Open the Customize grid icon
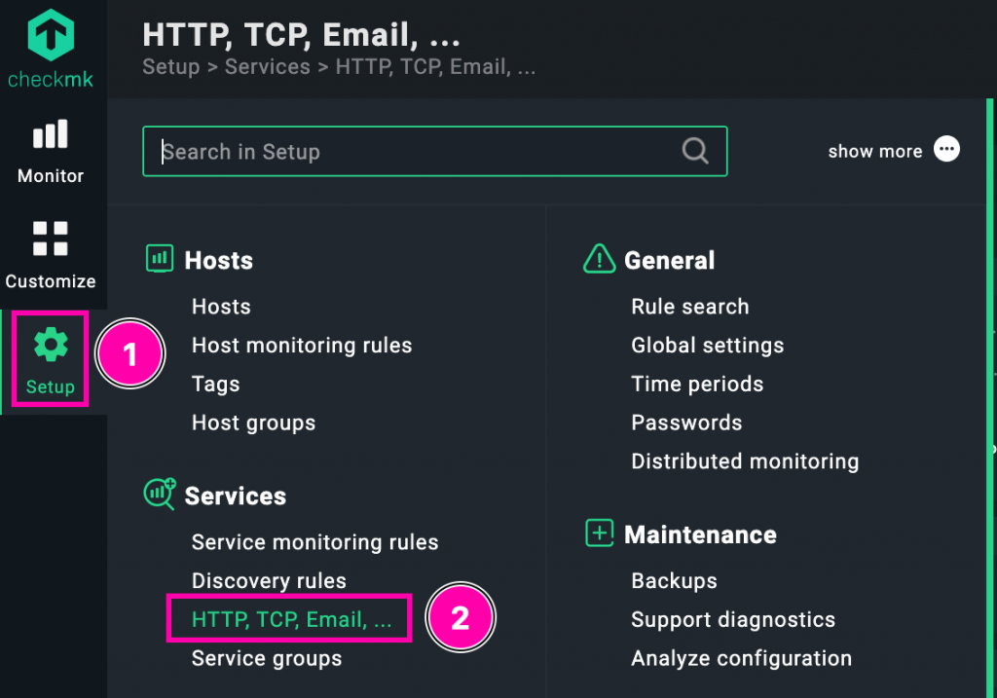997x698 pixels. tap(51, 239)
